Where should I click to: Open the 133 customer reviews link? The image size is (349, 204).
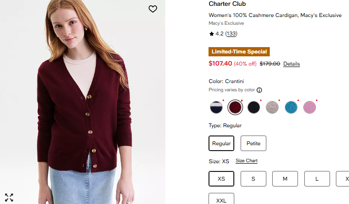click(x=231, y=34)
